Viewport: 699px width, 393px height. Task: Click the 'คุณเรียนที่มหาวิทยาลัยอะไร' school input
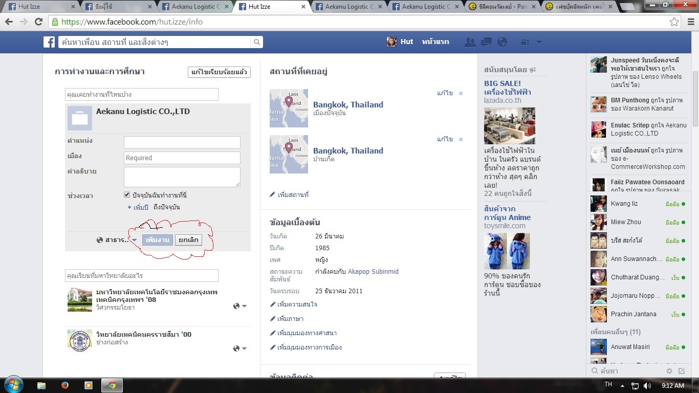[x=142, y=276]
